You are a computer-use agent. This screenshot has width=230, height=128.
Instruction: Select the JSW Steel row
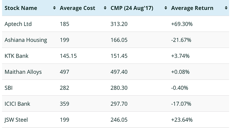pos(115,119)
